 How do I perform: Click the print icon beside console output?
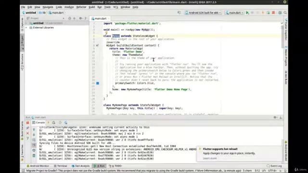click(34, 150)
